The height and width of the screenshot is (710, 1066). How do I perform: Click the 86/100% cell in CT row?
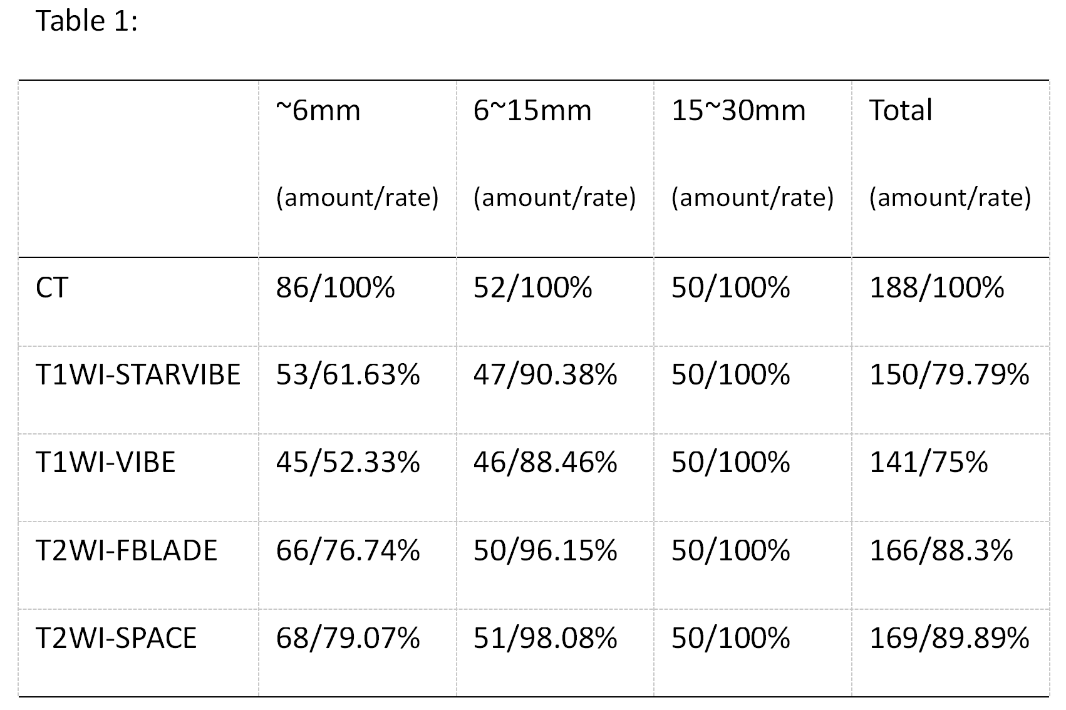coord(335,288)
